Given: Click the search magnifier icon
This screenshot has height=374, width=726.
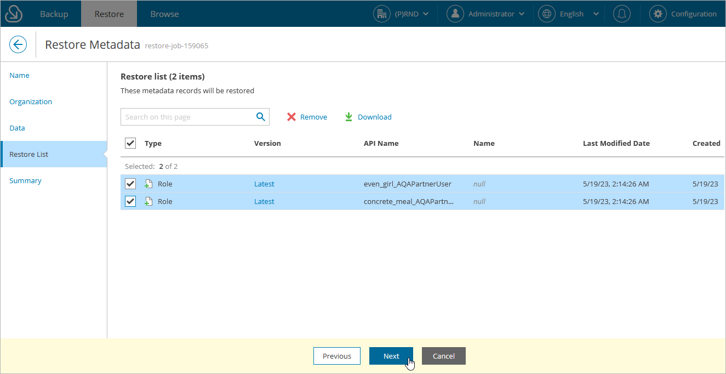Looking at the screenshot, I should (261, 117).
